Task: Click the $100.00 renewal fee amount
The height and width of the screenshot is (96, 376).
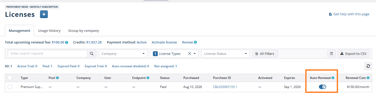Action: click(x=58, y=42)
